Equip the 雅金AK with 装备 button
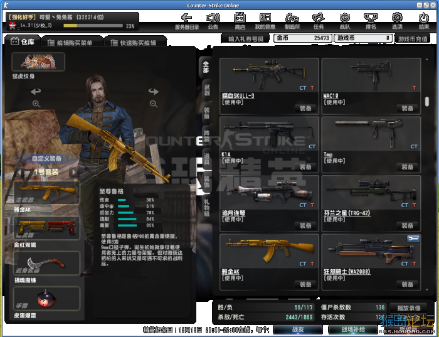439x337 pixels. tap(305, 285)
